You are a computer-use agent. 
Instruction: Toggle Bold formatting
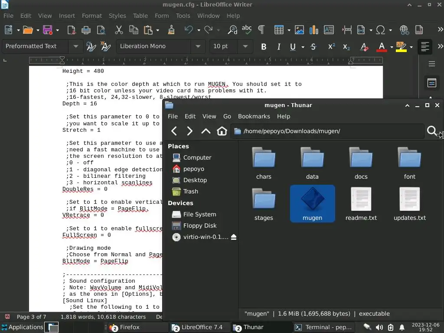pos(264,47)
